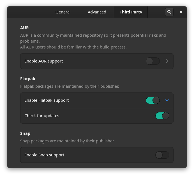Click the Flatpak packages description text
This screenshot has width=194, height=176.
click(70, 86)
